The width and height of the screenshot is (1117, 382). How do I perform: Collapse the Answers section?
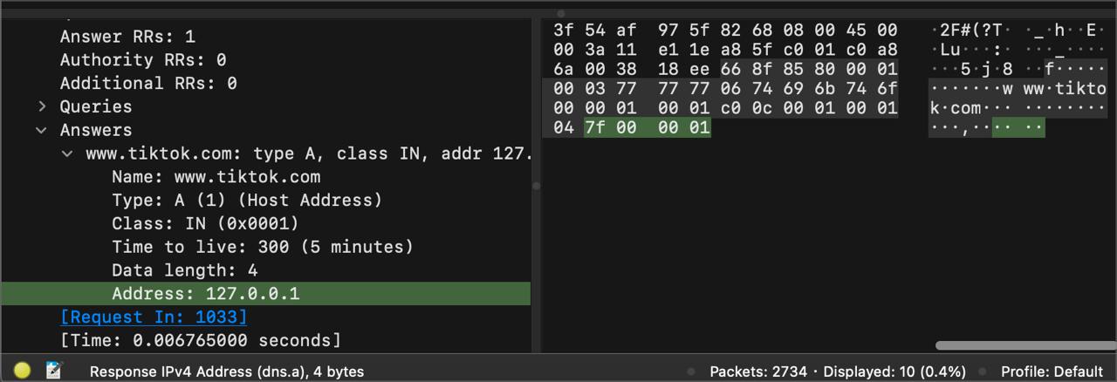click(42, 130)
